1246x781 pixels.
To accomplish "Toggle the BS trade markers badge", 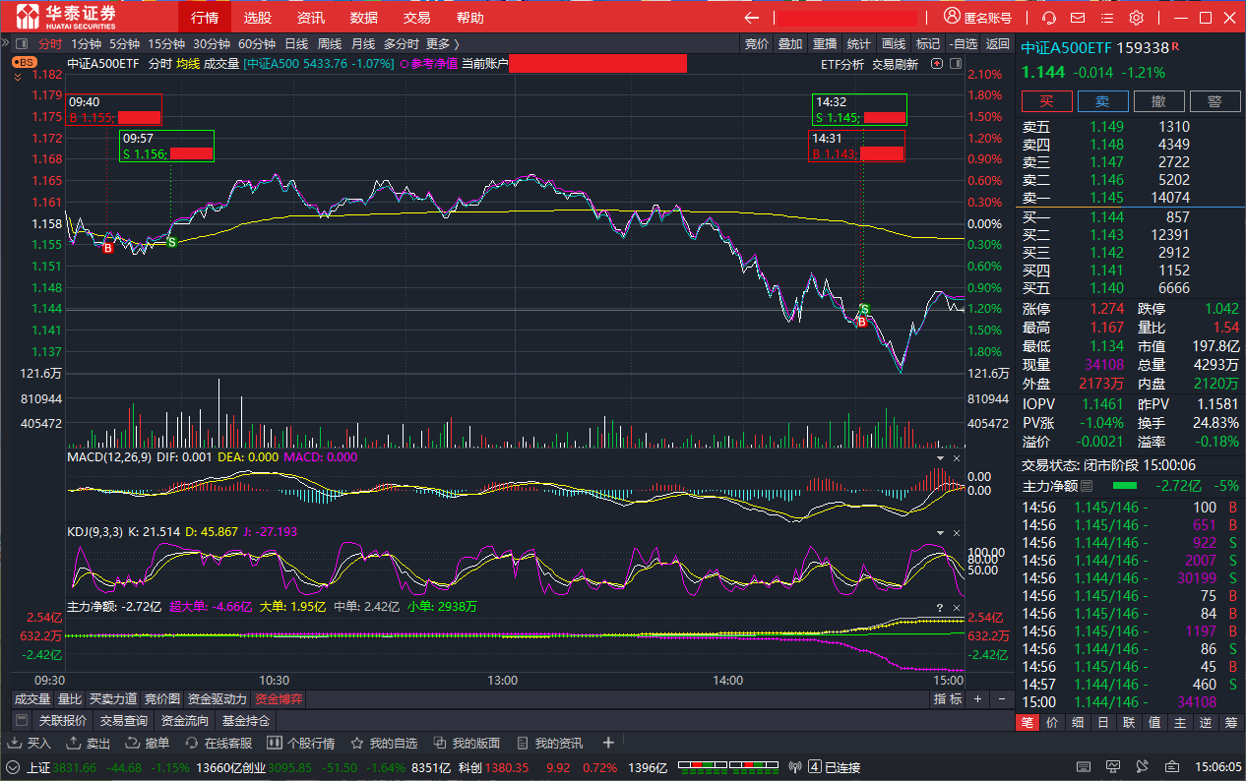I will coord(24,62).
